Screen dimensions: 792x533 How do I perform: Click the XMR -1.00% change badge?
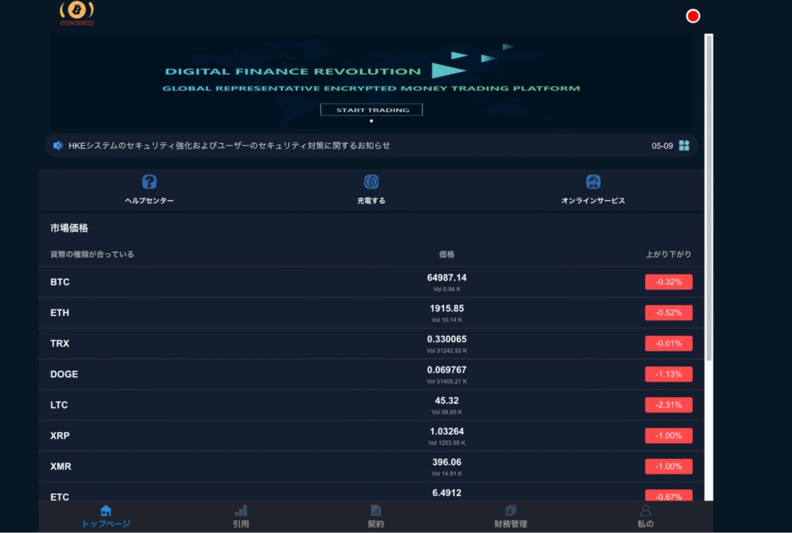[x=668, y=467]
